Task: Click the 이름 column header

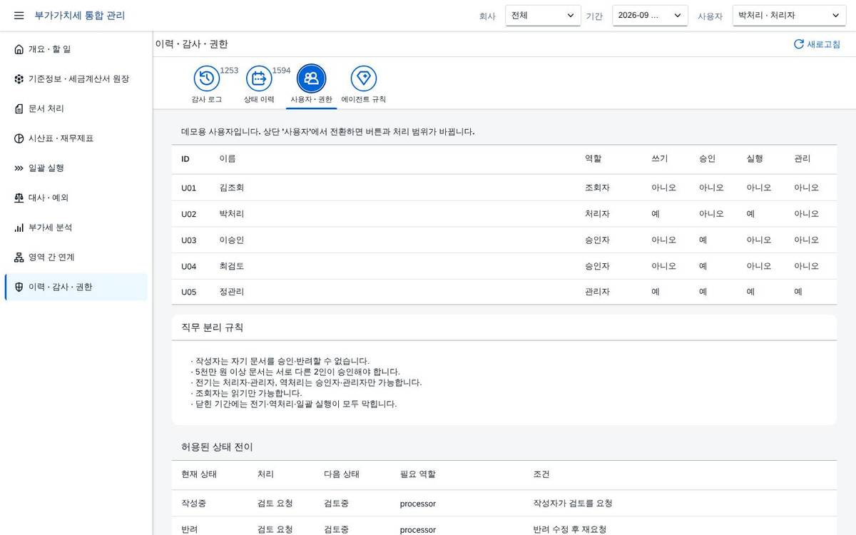Action: click(x=228, y=159)
